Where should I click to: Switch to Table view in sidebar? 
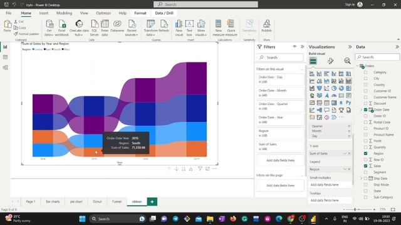tap(5, 57)
